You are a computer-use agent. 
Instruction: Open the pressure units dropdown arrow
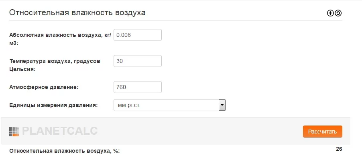pyautogui.click(x=222, y=105)
